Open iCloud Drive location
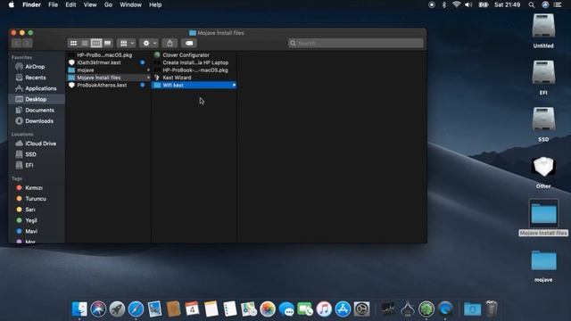 40,144
